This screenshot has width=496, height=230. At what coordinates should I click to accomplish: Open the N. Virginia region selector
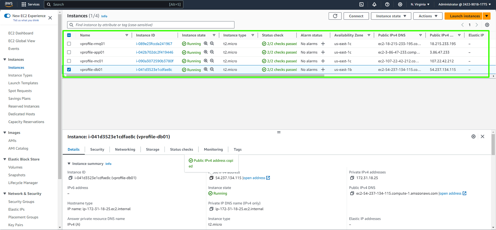pos(420,4)
